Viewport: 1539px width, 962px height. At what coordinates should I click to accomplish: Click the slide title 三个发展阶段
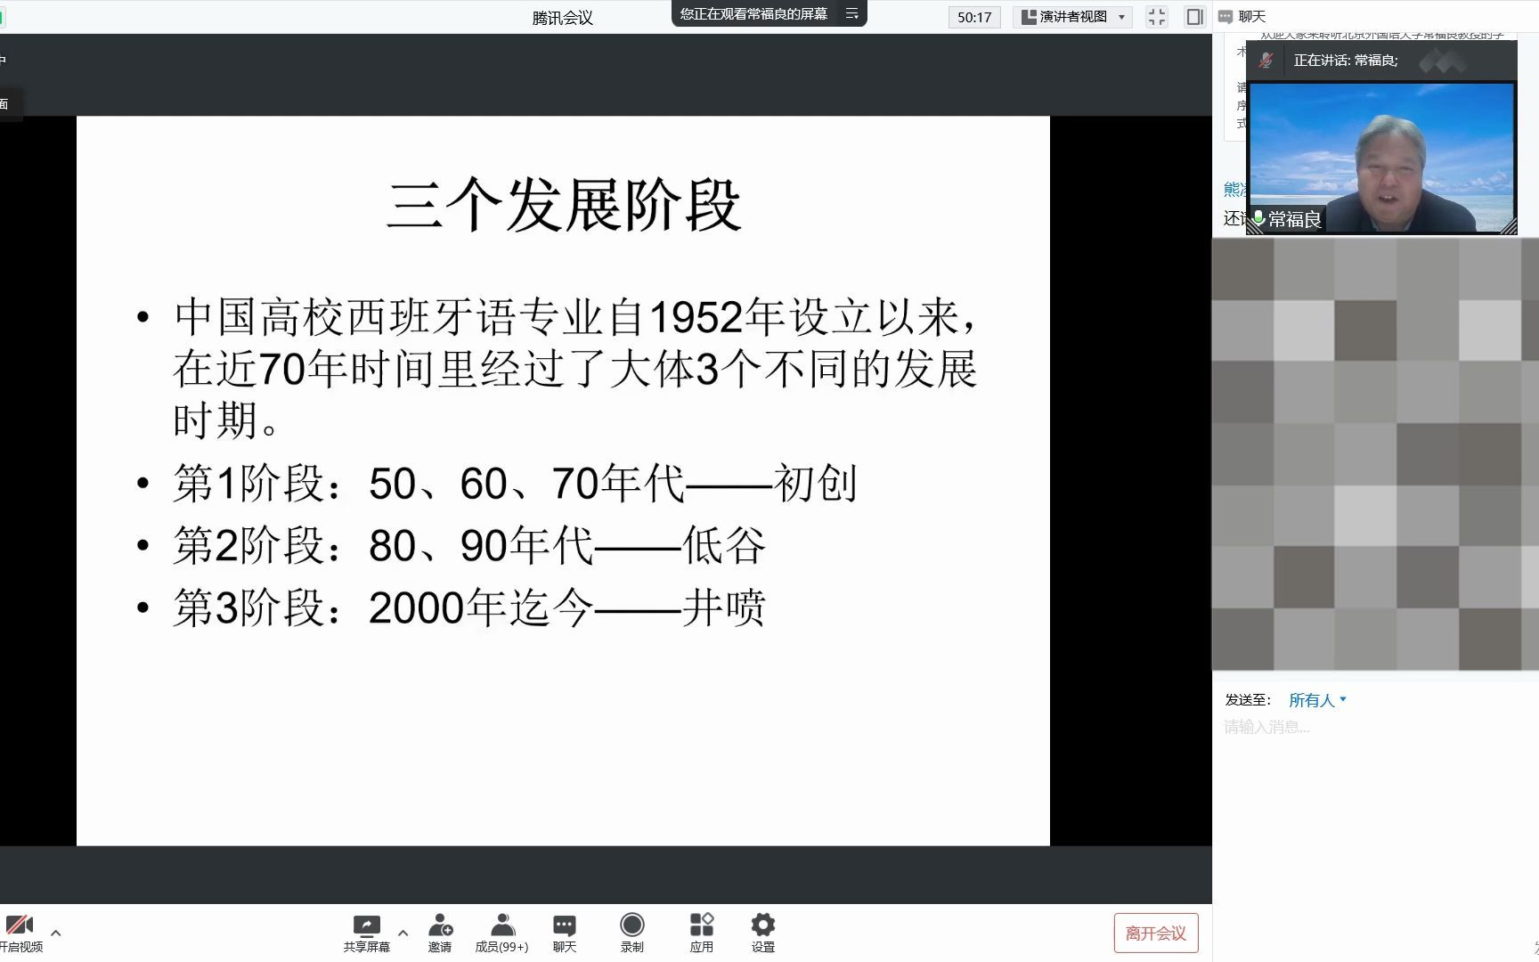[564, 206]
